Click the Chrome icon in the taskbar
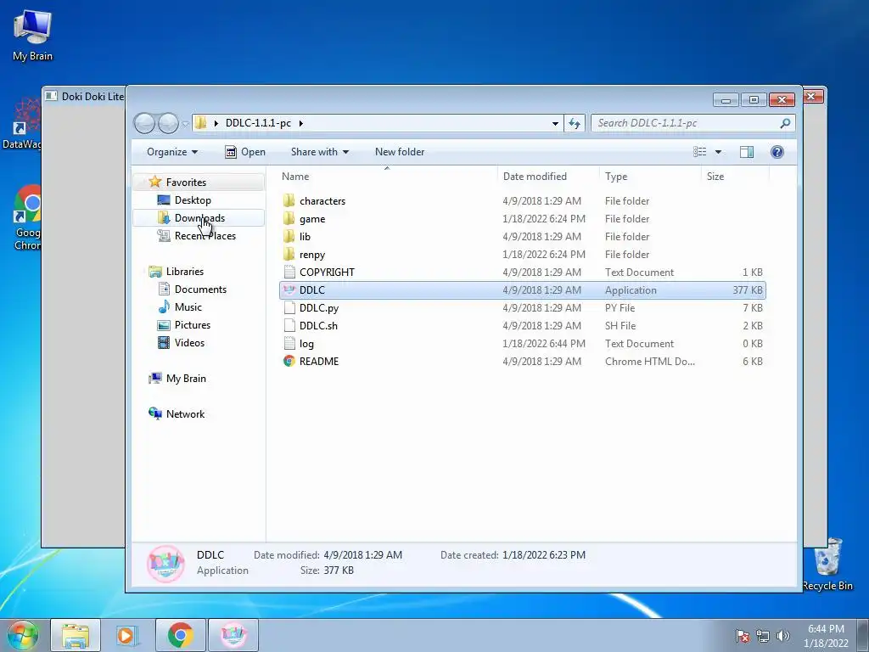Image resolution: width=869 pixels, height=652 pixels. 180,635
